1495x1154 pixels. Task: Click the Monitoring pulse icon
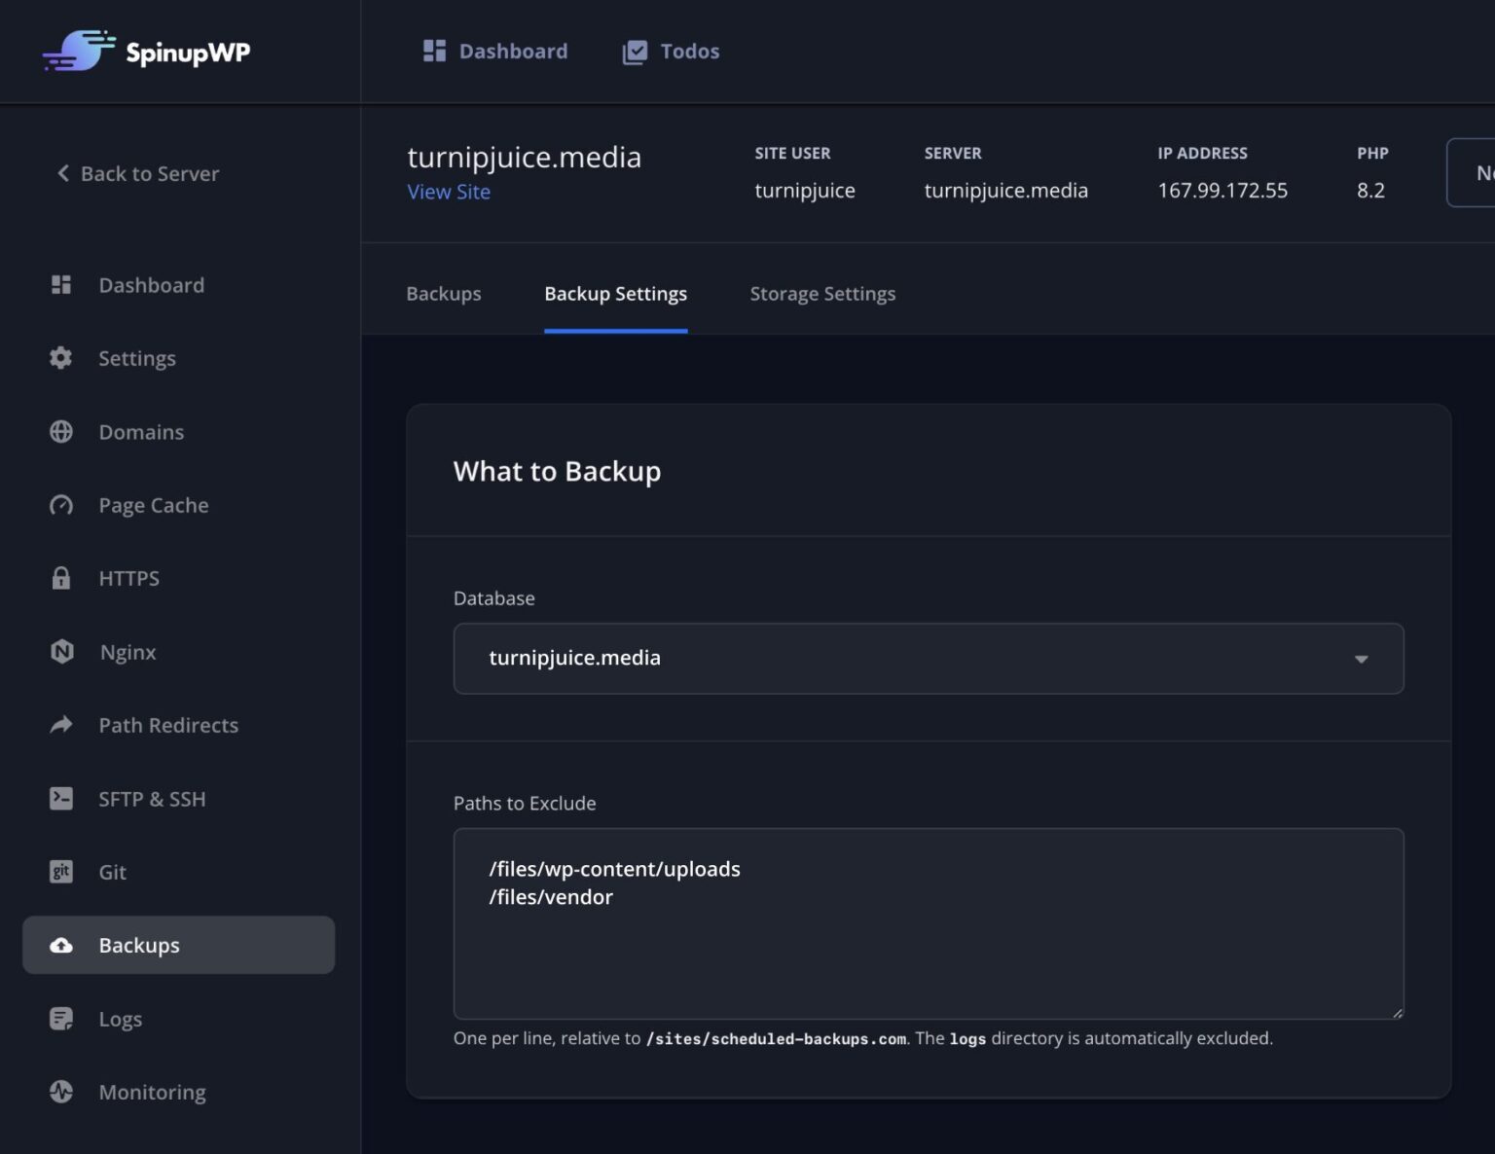[61, 1092]
